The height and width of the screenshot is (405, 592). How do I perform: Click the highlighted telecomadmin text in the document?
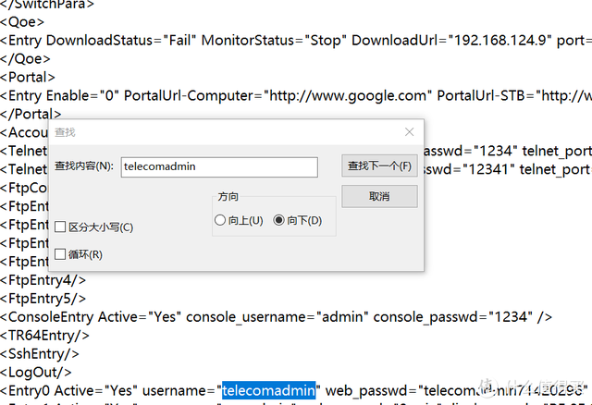click(267, 389)
